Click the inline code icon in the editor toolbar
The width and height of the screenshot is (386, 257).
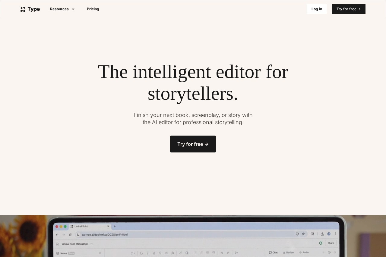(x=166, y=253)
